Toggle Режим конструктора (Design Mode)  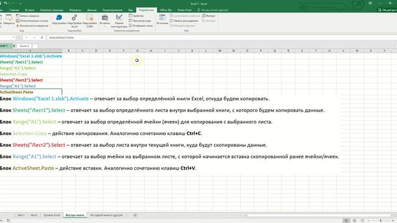click(119, 20)
